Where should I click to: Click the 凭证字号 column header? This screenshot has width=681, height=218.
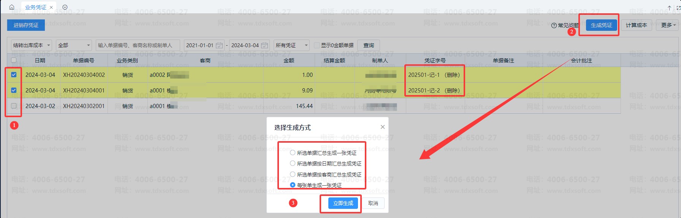[x=435, y=60]
